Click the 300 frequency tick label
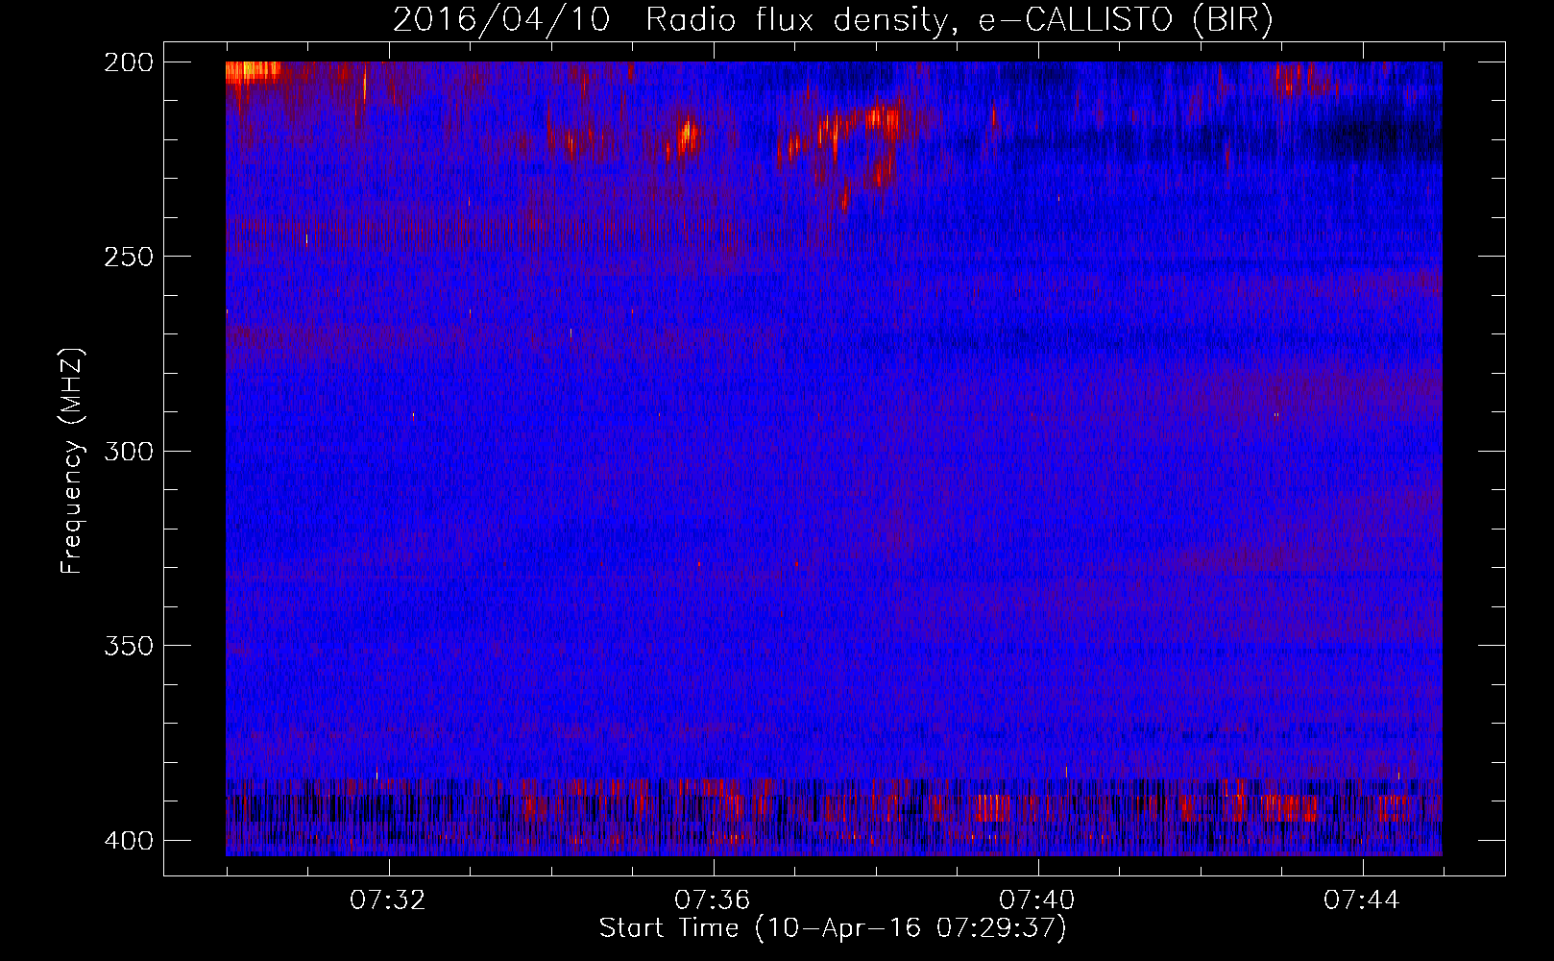This screenshot has width=1554, height=961. pyautogui.click(x=128, y=451)
